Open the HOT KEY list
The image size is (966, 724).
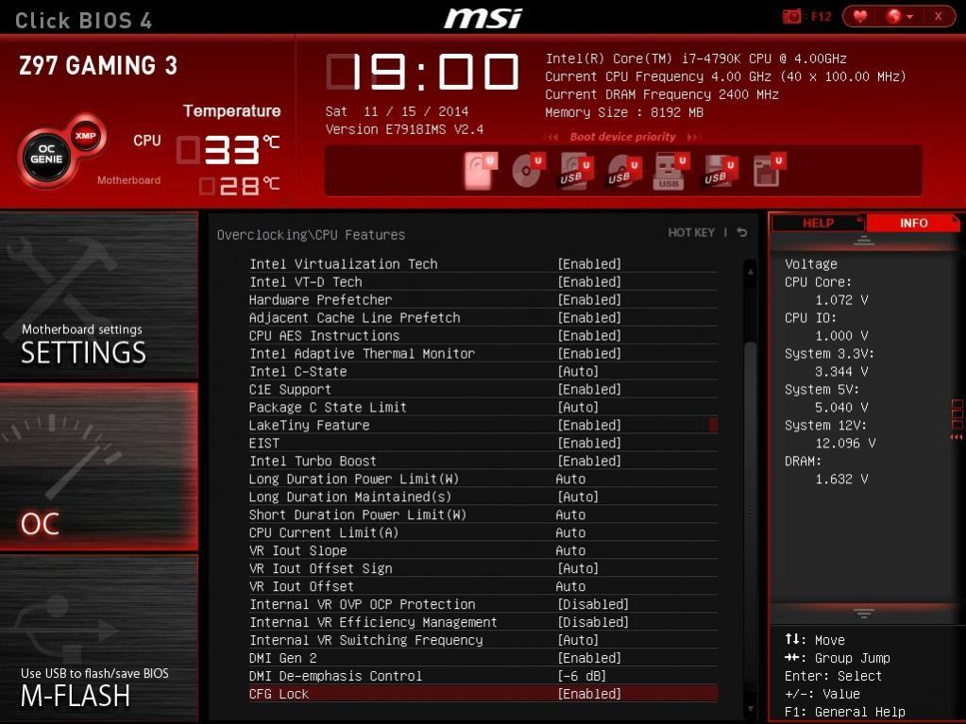point(691,233)
